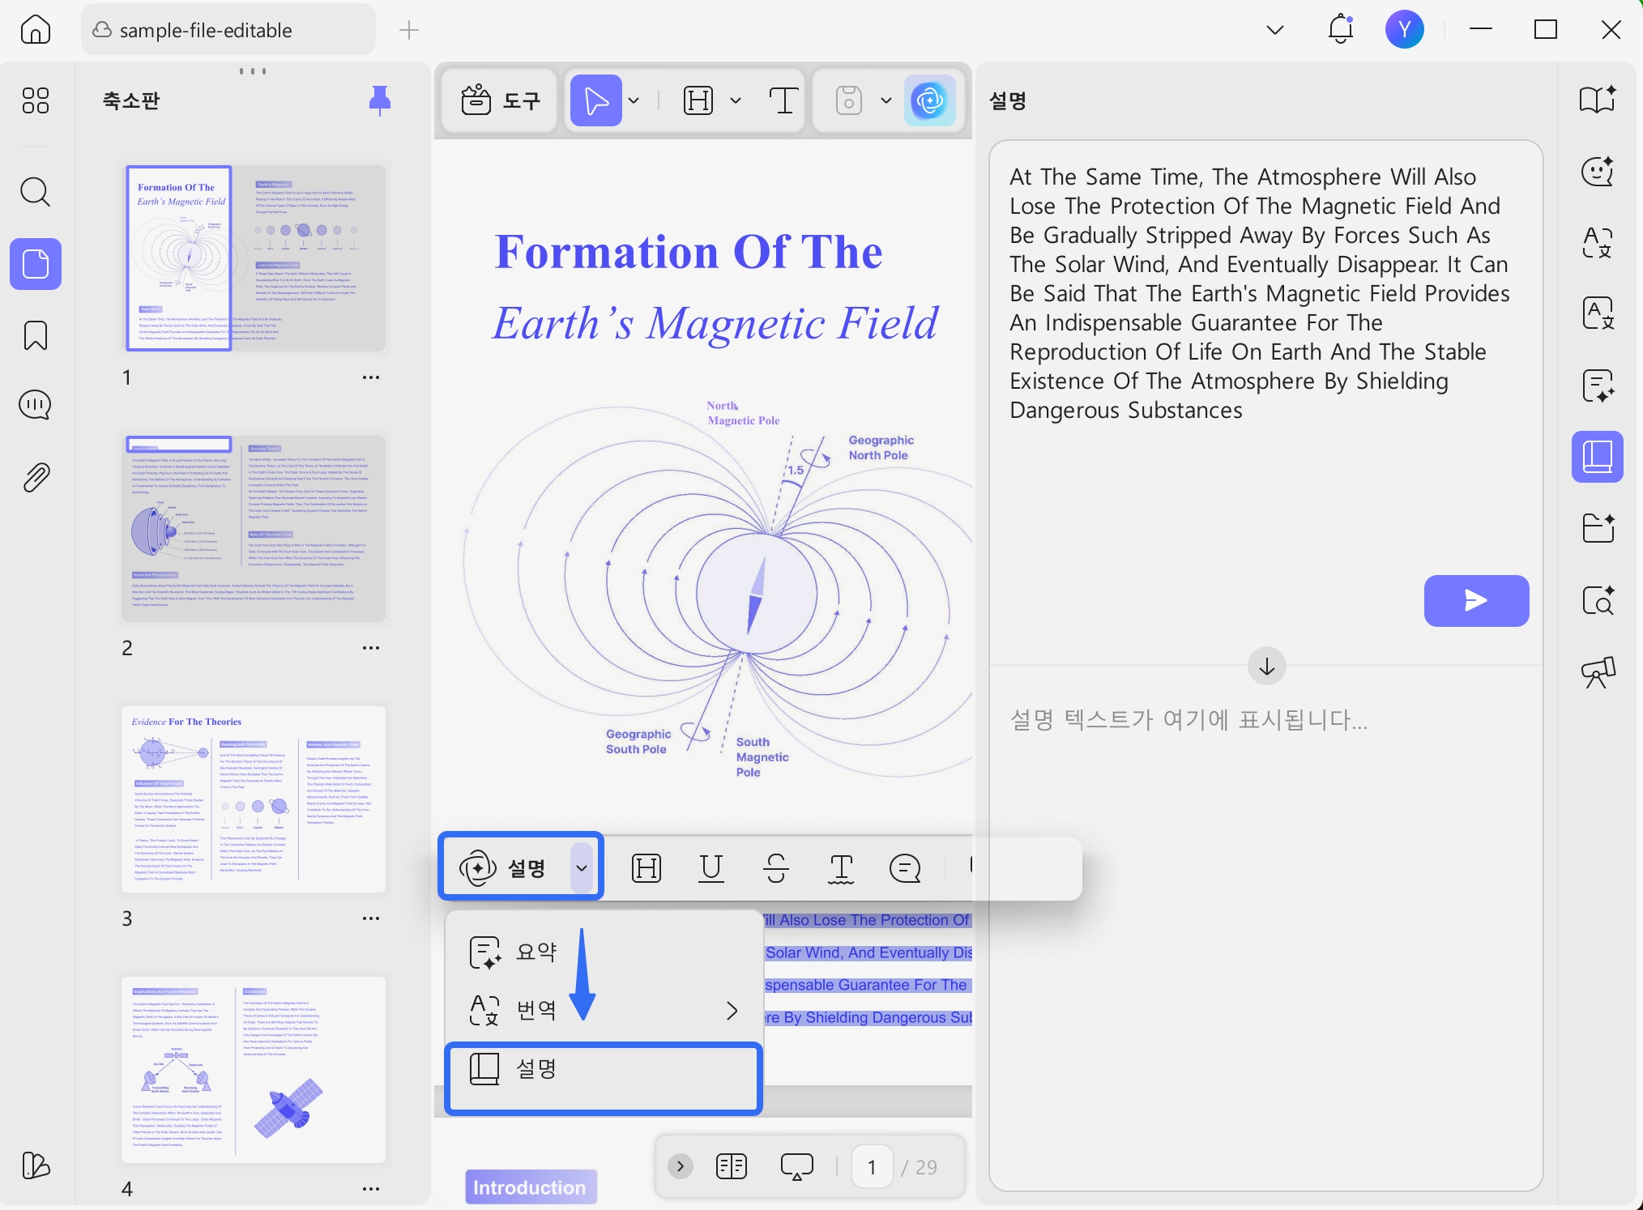The image size is (1643, 1210).
Task: Click the page number input field
Action: click(x=872, y=1166)
